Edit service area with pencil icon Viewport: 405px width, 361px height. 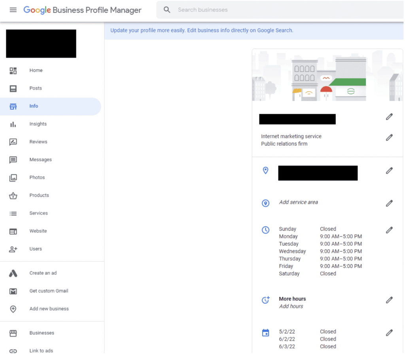click(x=389, y=203)
